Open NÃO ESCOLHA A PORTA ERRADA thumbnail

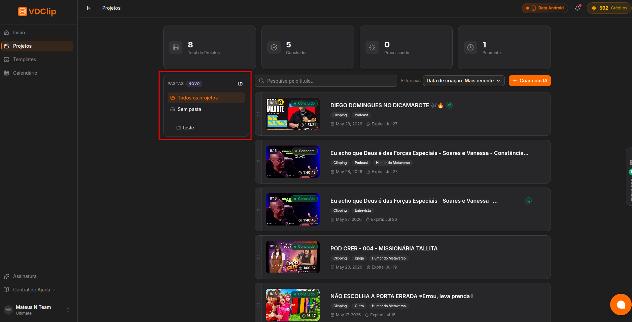pyautogui.click(x=293, y=305)
